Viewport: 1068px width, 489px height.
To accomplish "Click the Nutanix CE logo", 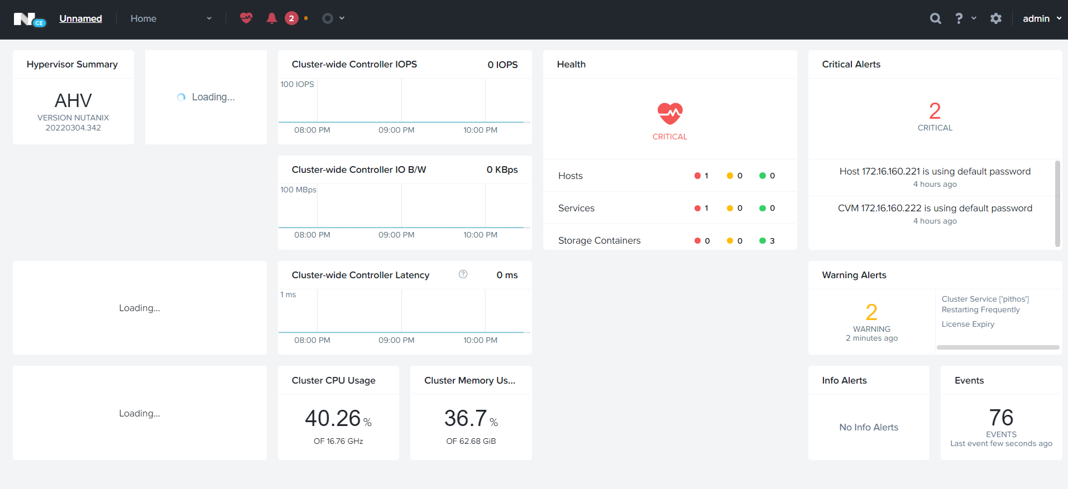I will click(x=29, y=19).
